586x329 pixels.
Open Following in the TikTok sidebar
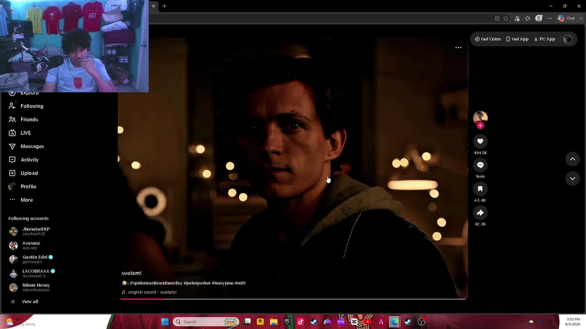[32, 106]
